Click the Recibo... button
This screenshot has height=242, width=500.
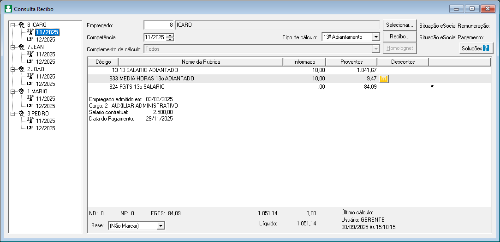[x=400, y=36]
